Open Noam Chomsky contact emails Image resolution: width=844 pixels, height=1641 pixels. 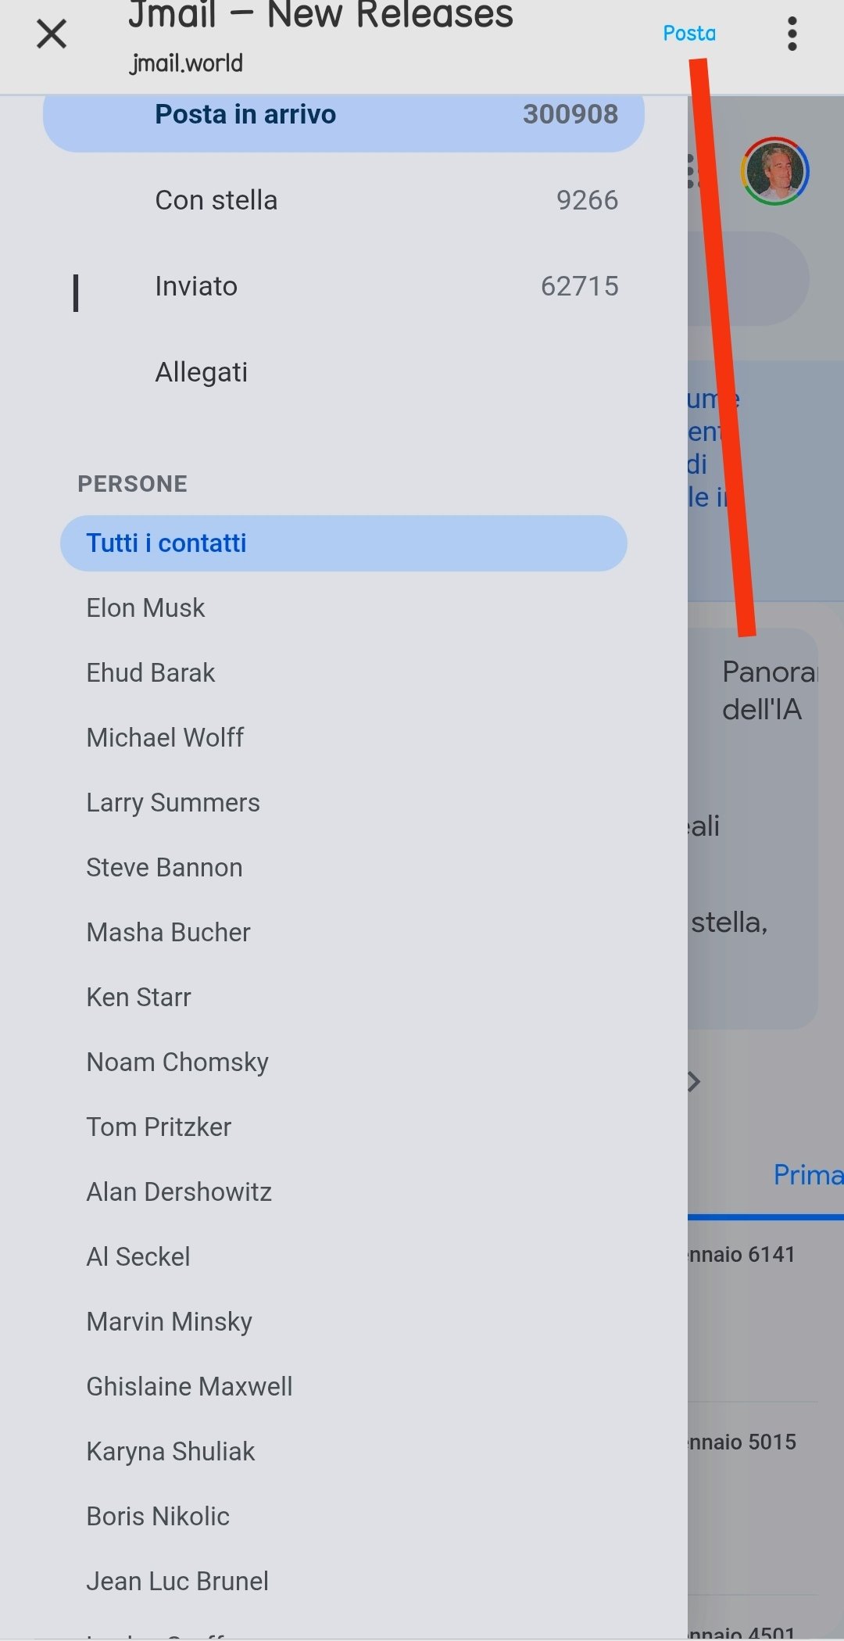pos(177,1062)
